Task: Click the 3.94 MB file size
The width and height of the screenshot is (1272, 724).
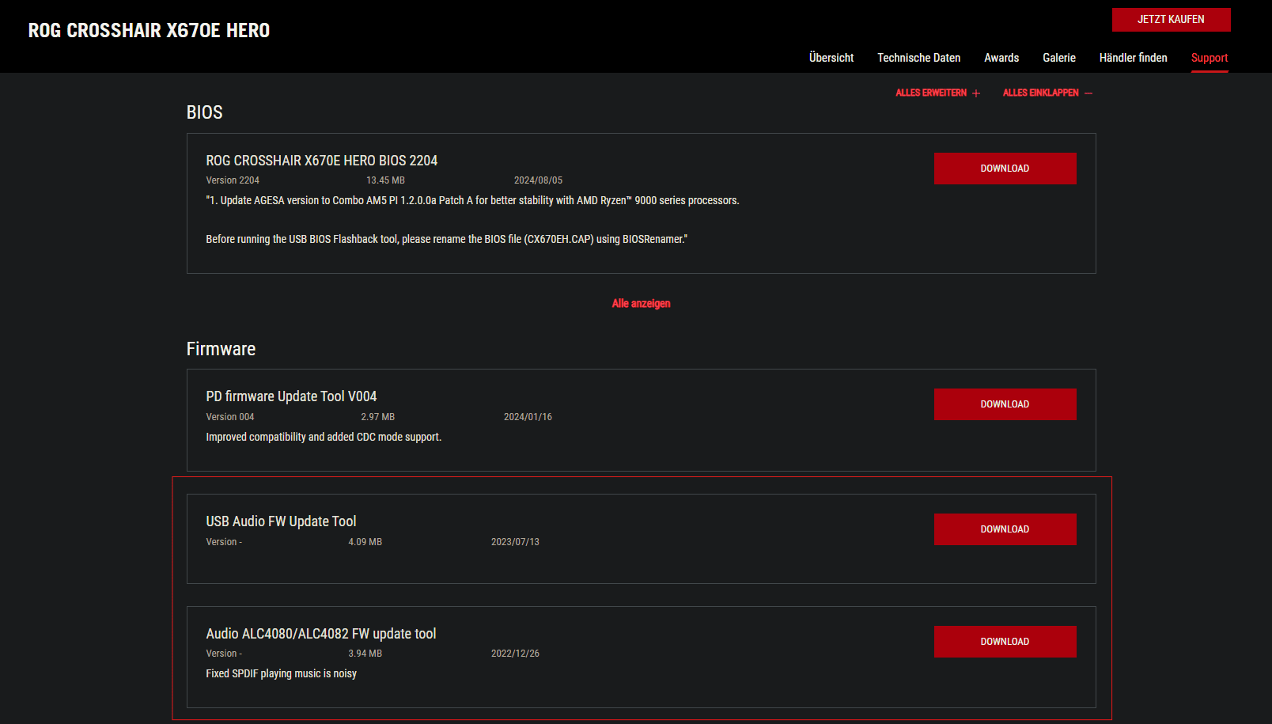Action: point(365,654)
